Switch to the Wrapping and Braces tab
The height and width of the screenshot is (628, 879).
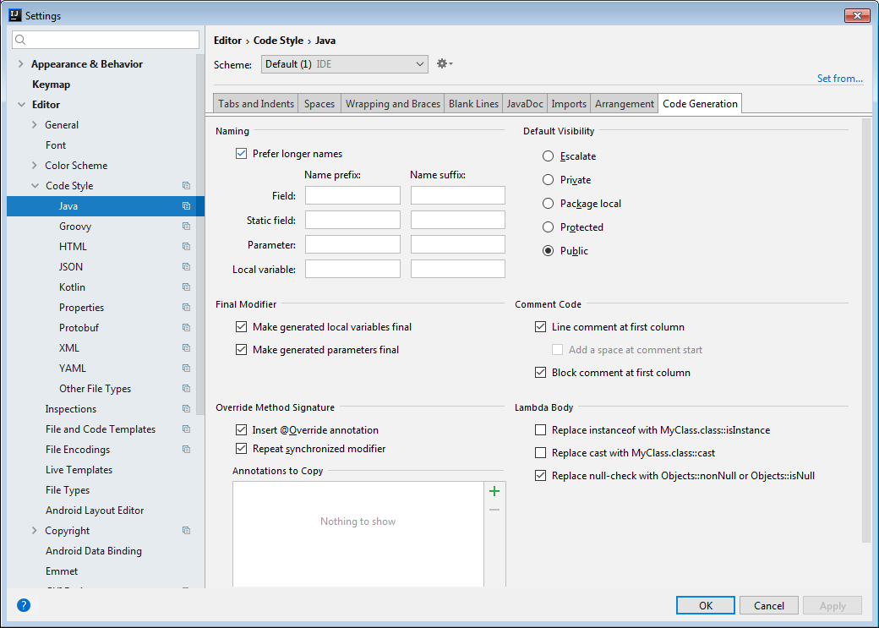tap(393, 104)
